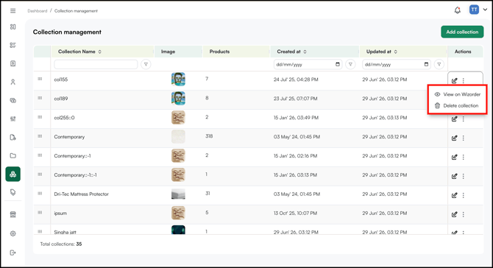This screenshot has height=268, width=493.
Task: Focus the Created at date input
Action: pos(308,65)
